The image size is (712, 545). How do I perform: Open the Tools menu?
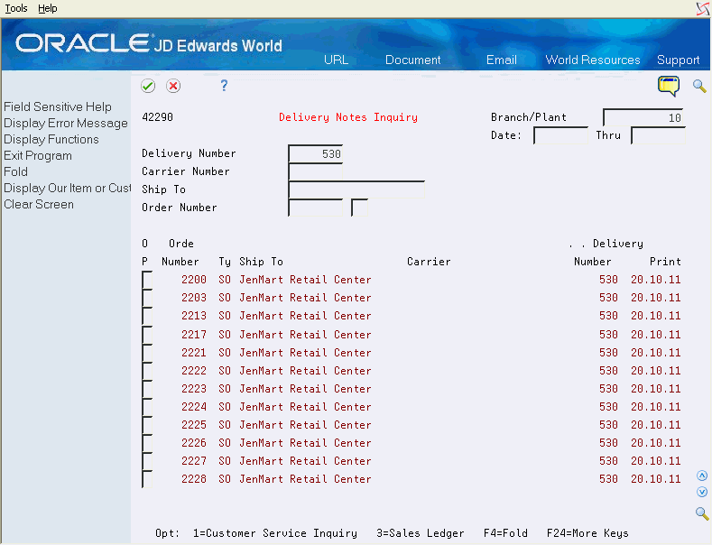[16, 8]
